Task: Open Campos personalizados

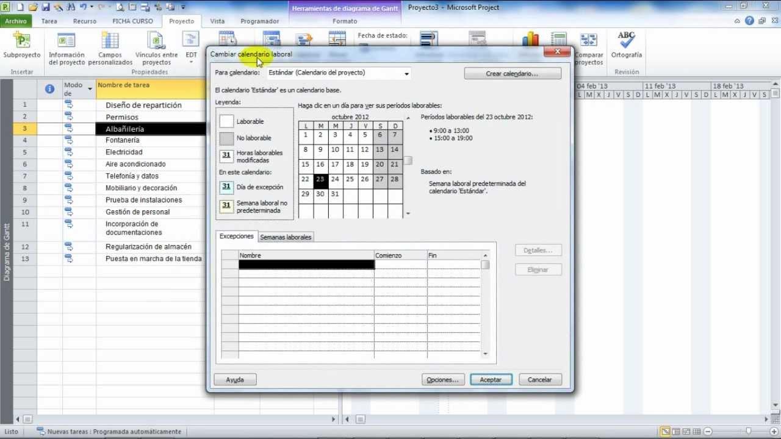Action: coord(110,49)
